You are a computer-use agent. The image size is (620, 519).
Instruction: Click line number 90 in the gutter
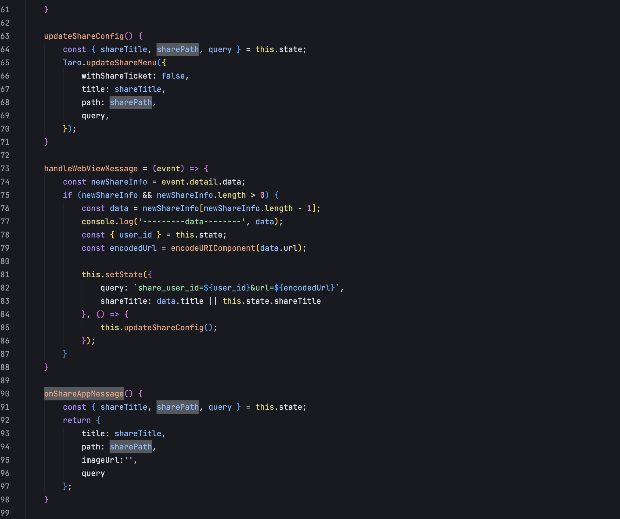pyautogui.click(x=5, y=394)
